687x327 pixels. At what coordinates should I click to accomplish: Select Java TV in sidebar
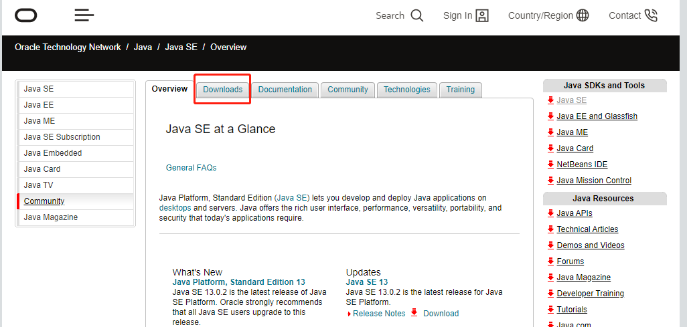click(x=76, y=185)
